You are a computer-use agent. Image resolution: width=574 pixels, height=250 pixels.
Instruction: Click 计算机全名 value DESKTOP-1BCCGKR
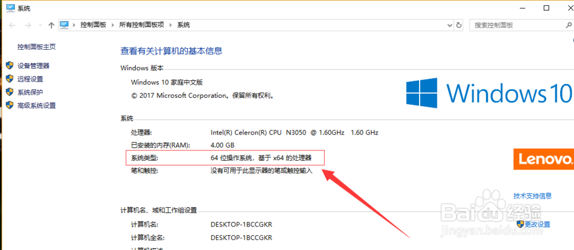(241, 237)
